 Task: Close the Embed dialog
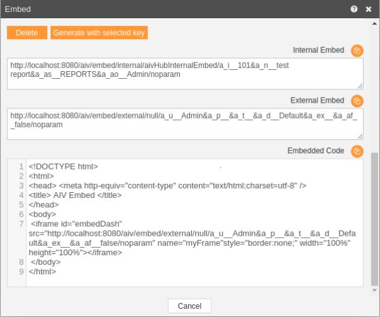click(x=369, y=9)
